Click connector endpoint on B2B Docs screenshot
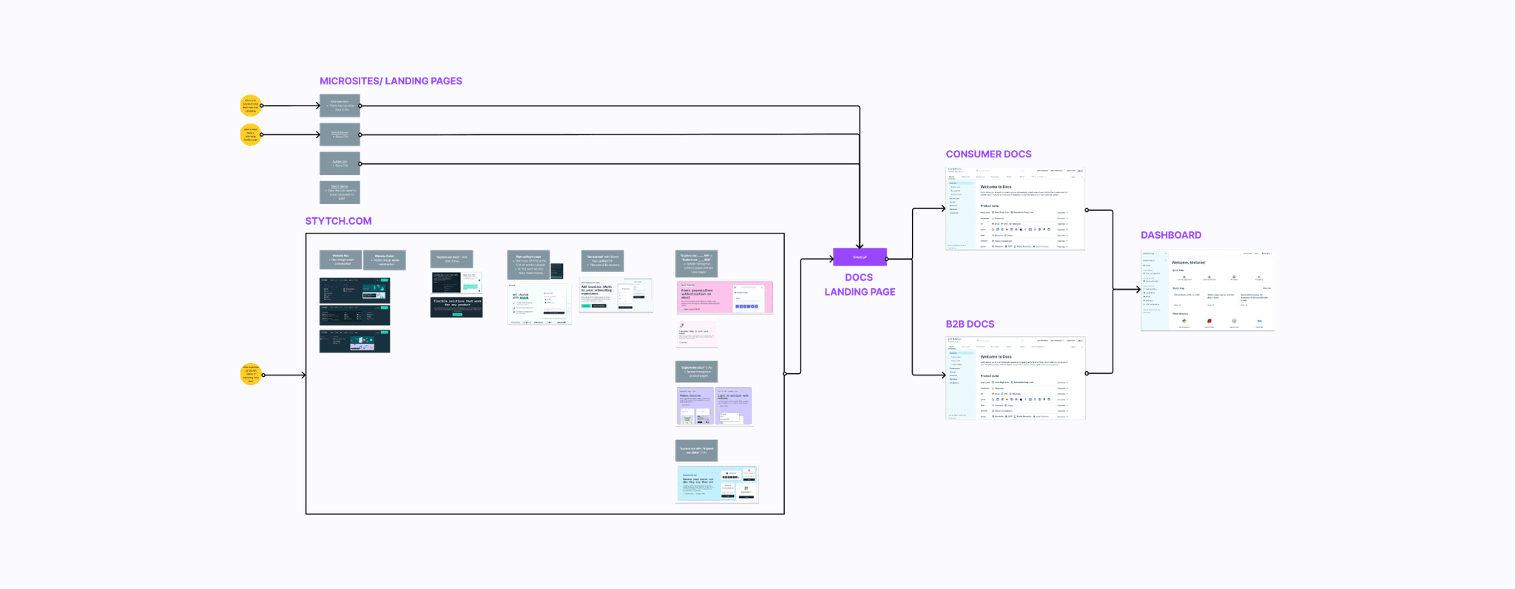The width and height of the screenshot is (1515, 589). point(1086,373)
